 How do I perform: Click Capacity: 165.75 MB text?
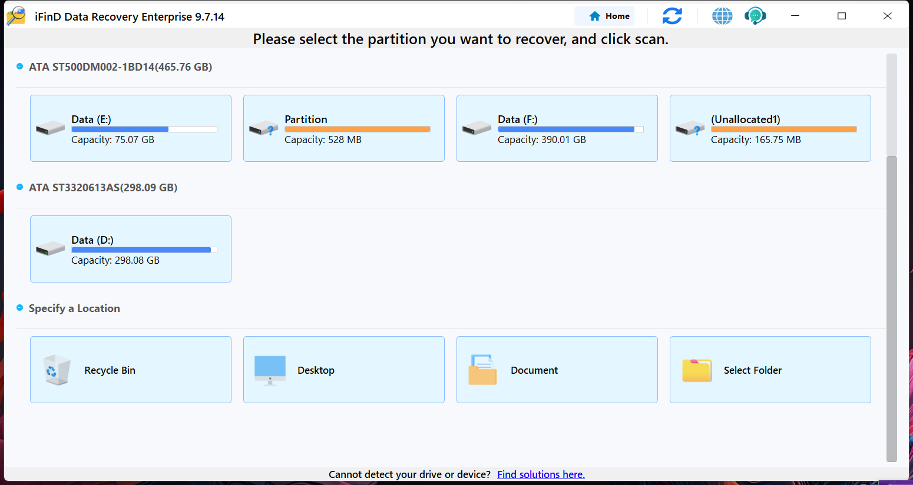coord(756,139)
